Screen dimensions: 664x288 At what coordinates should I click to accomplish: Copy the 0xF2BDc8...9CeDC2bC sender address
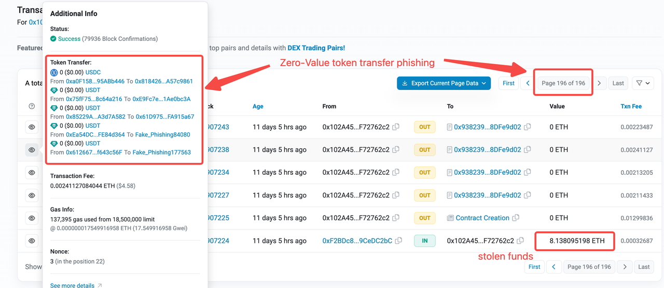[x=398, y=241]
